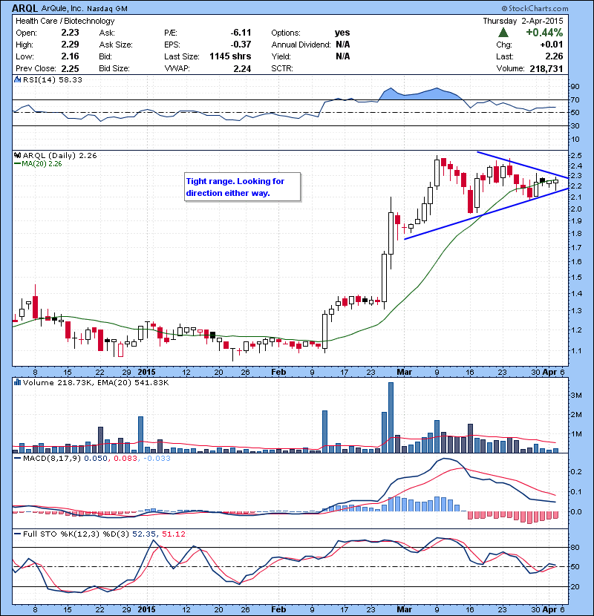
Task: Click the Thursday 2-Apr-2015 date
Action: pos(523,21)
